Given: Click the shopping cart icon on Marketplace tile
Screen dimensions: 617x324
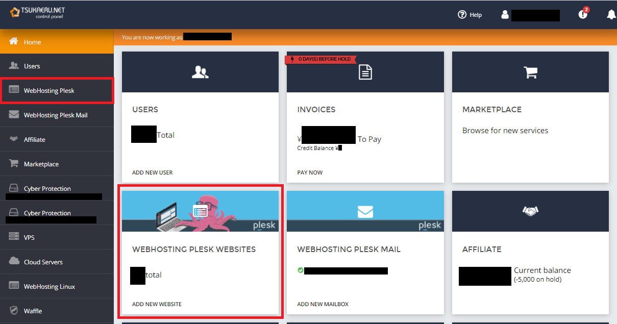Looking at the screenshot, I should point(530,72).
